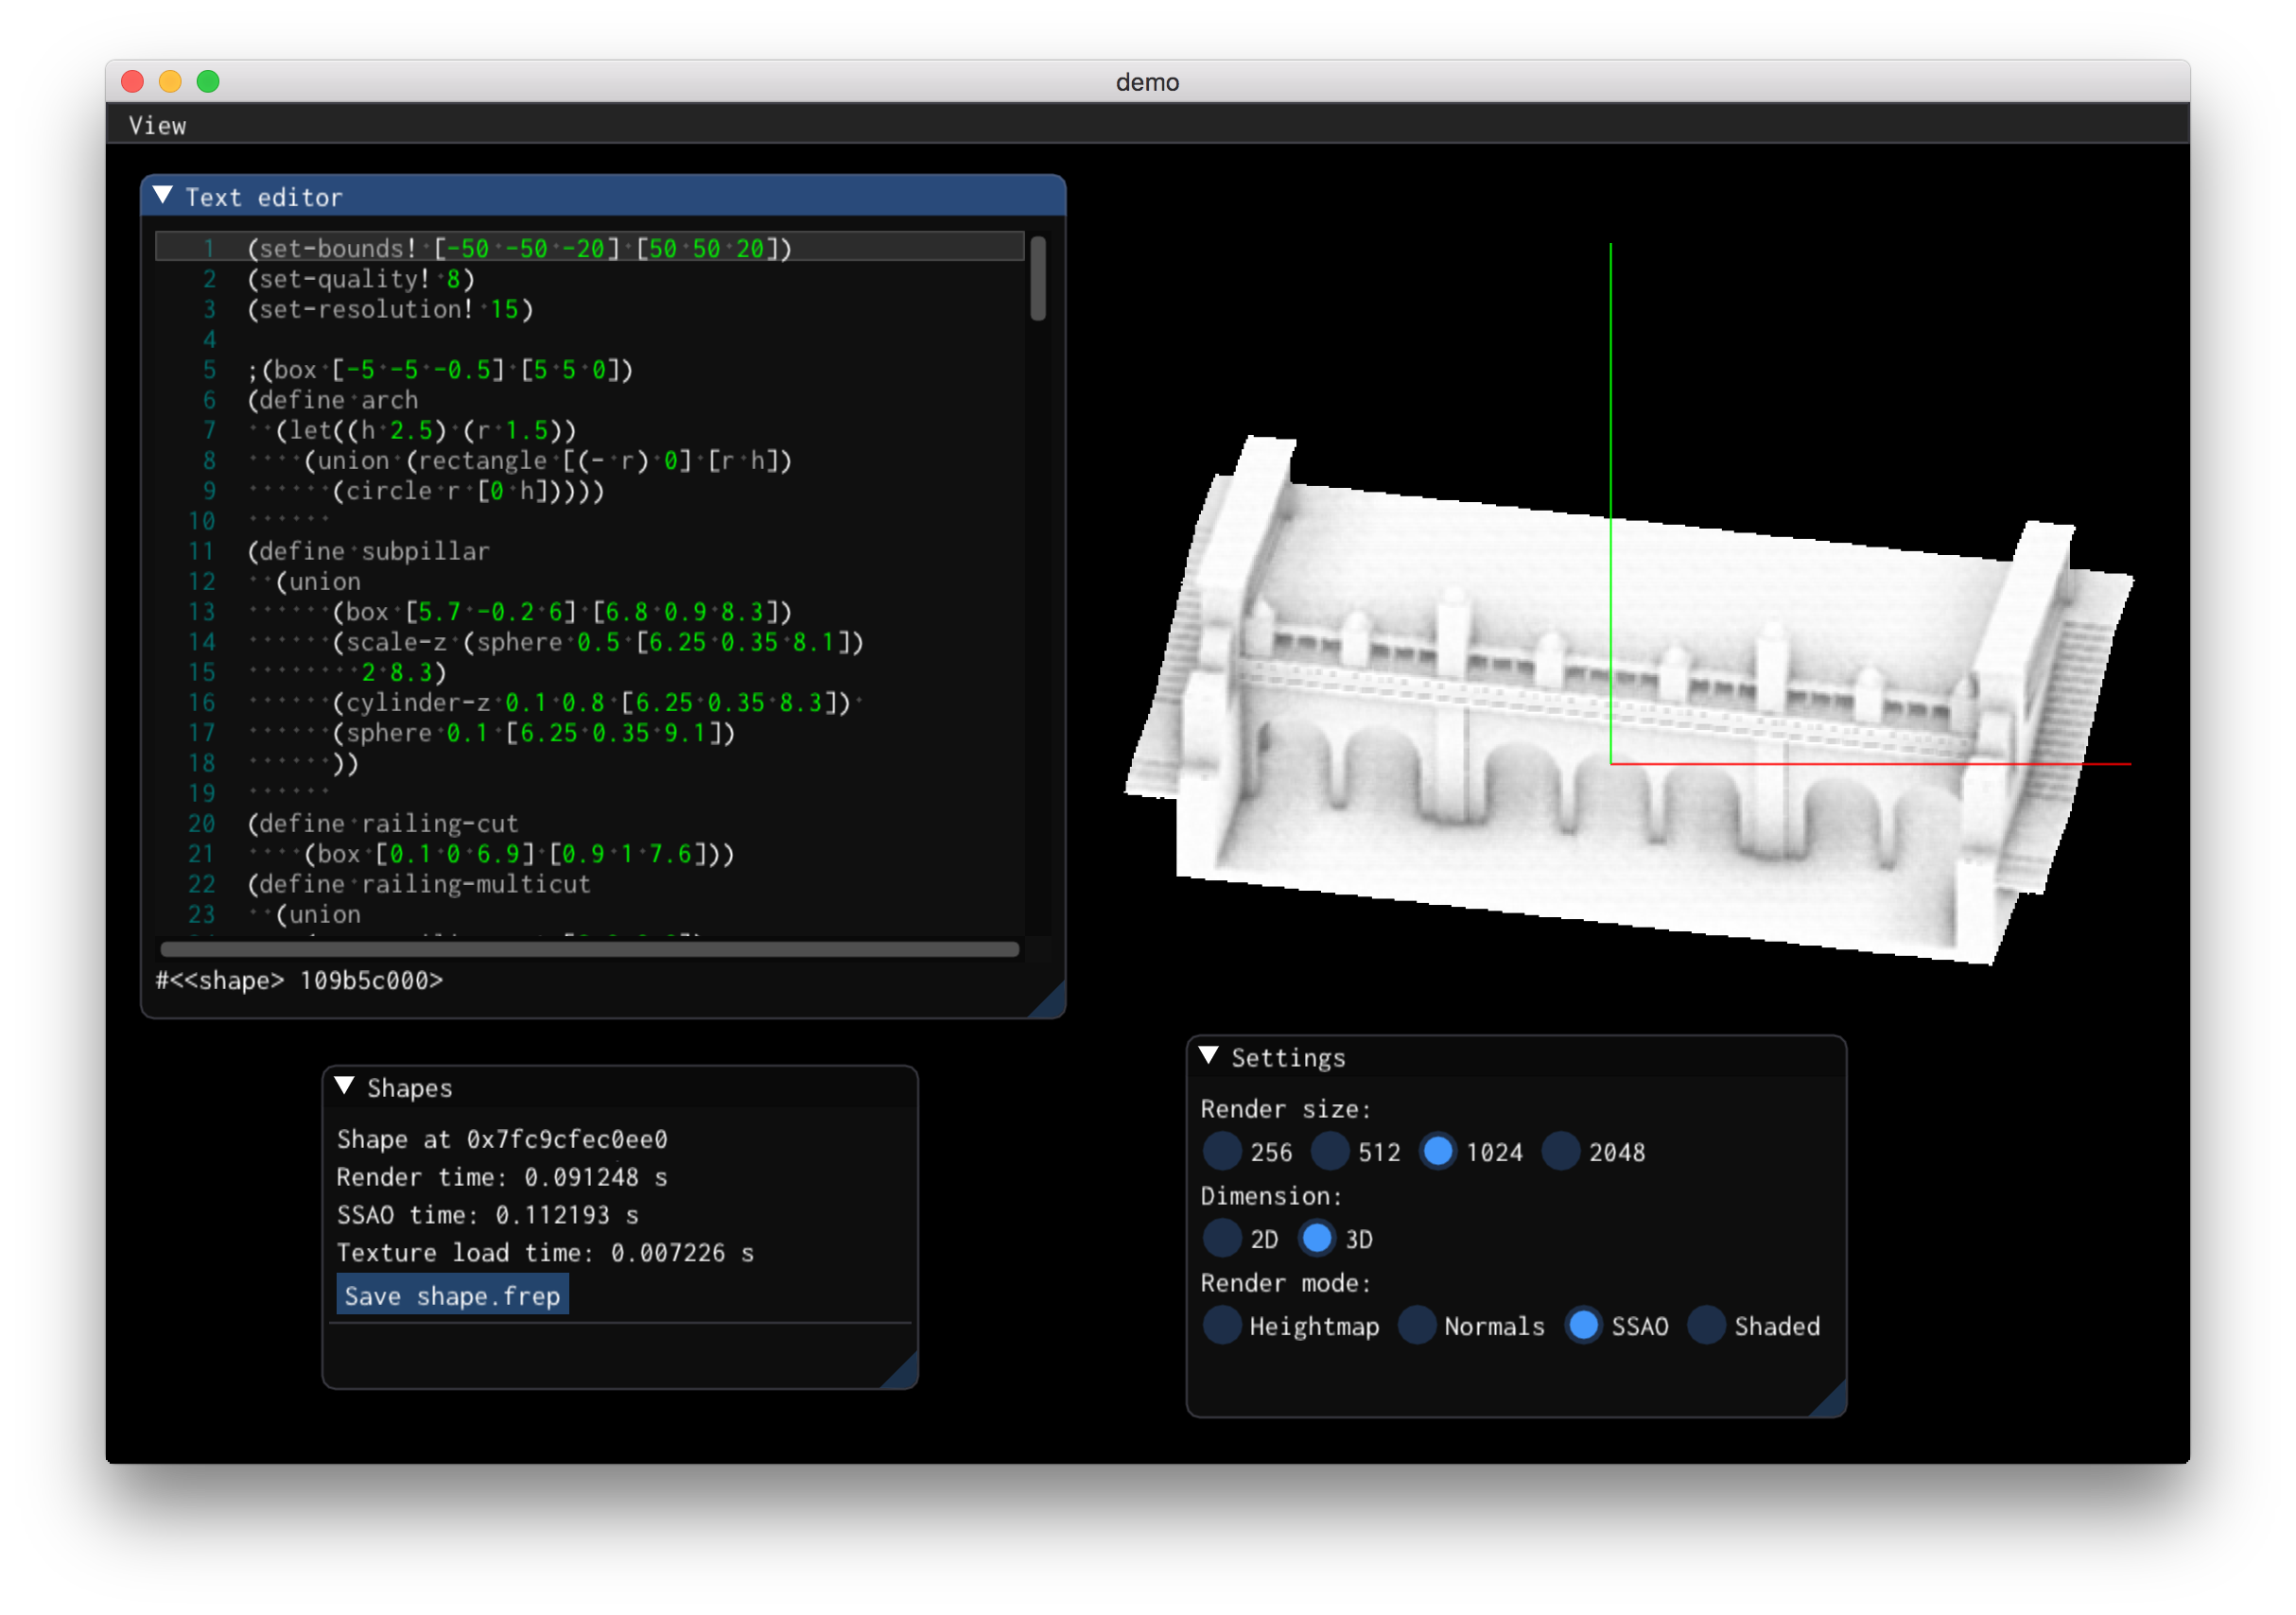Select render size 256

(1222, 1151)
